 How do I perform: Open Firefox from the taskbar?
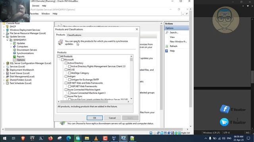50,138
